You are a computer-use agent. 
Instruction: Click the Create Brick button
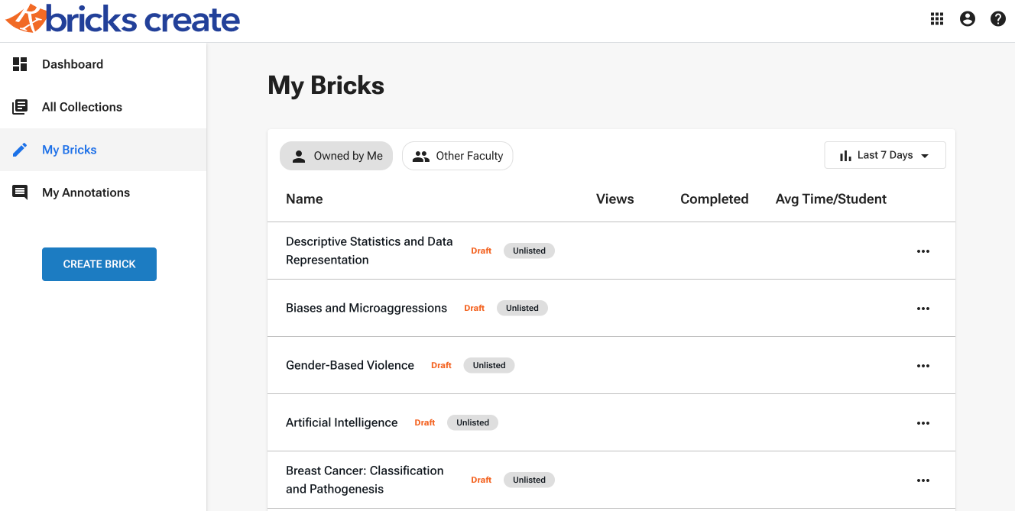coord(99,264)
